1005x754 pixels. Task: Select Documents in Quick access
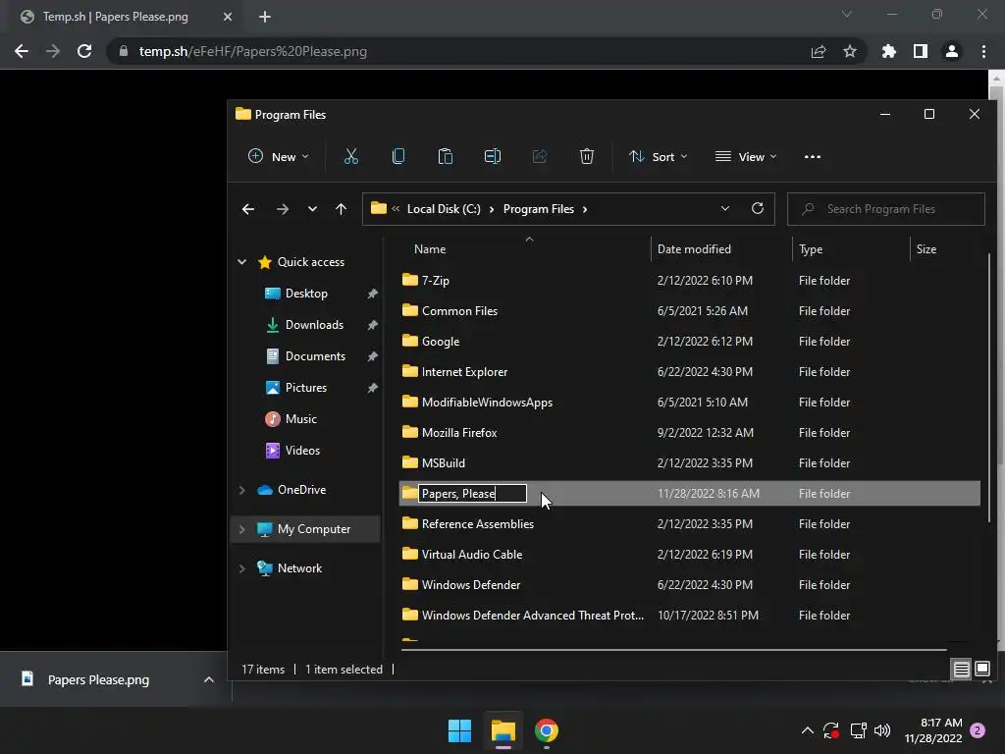click(315, 355)
